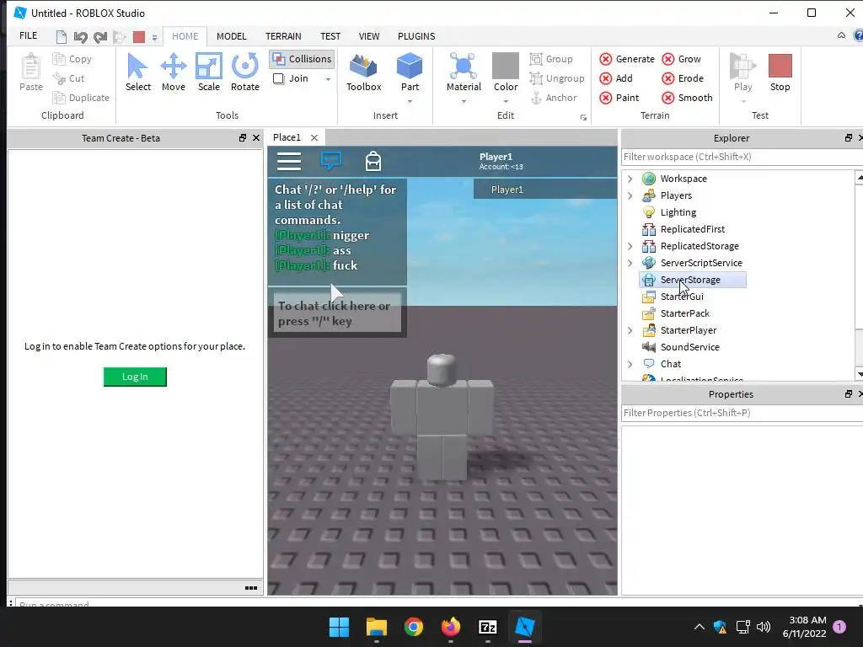
Task: Click the New file icon
Action: [61, 37]
